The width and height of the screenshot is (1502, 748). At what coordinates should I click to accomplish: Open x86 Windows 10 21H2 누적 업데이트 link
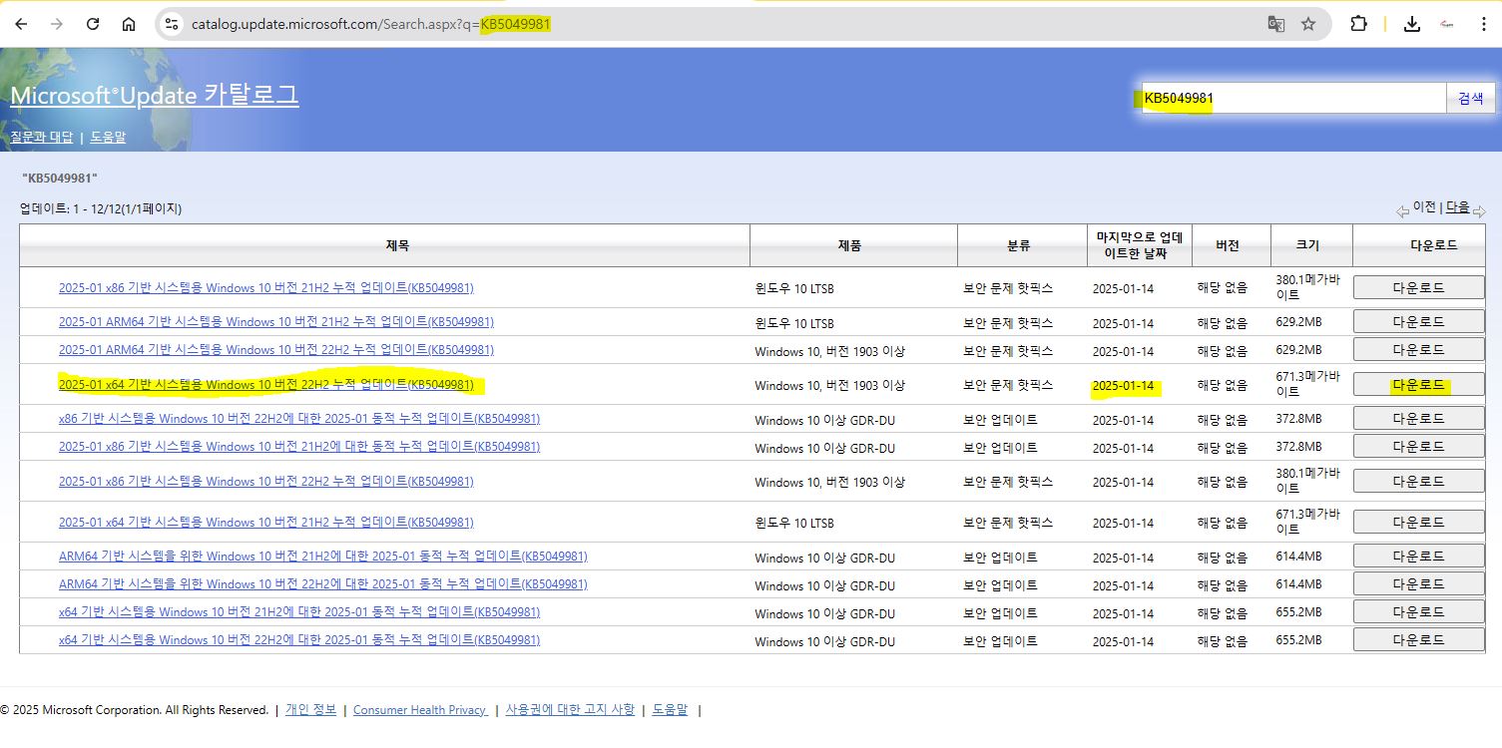point(265,288)
